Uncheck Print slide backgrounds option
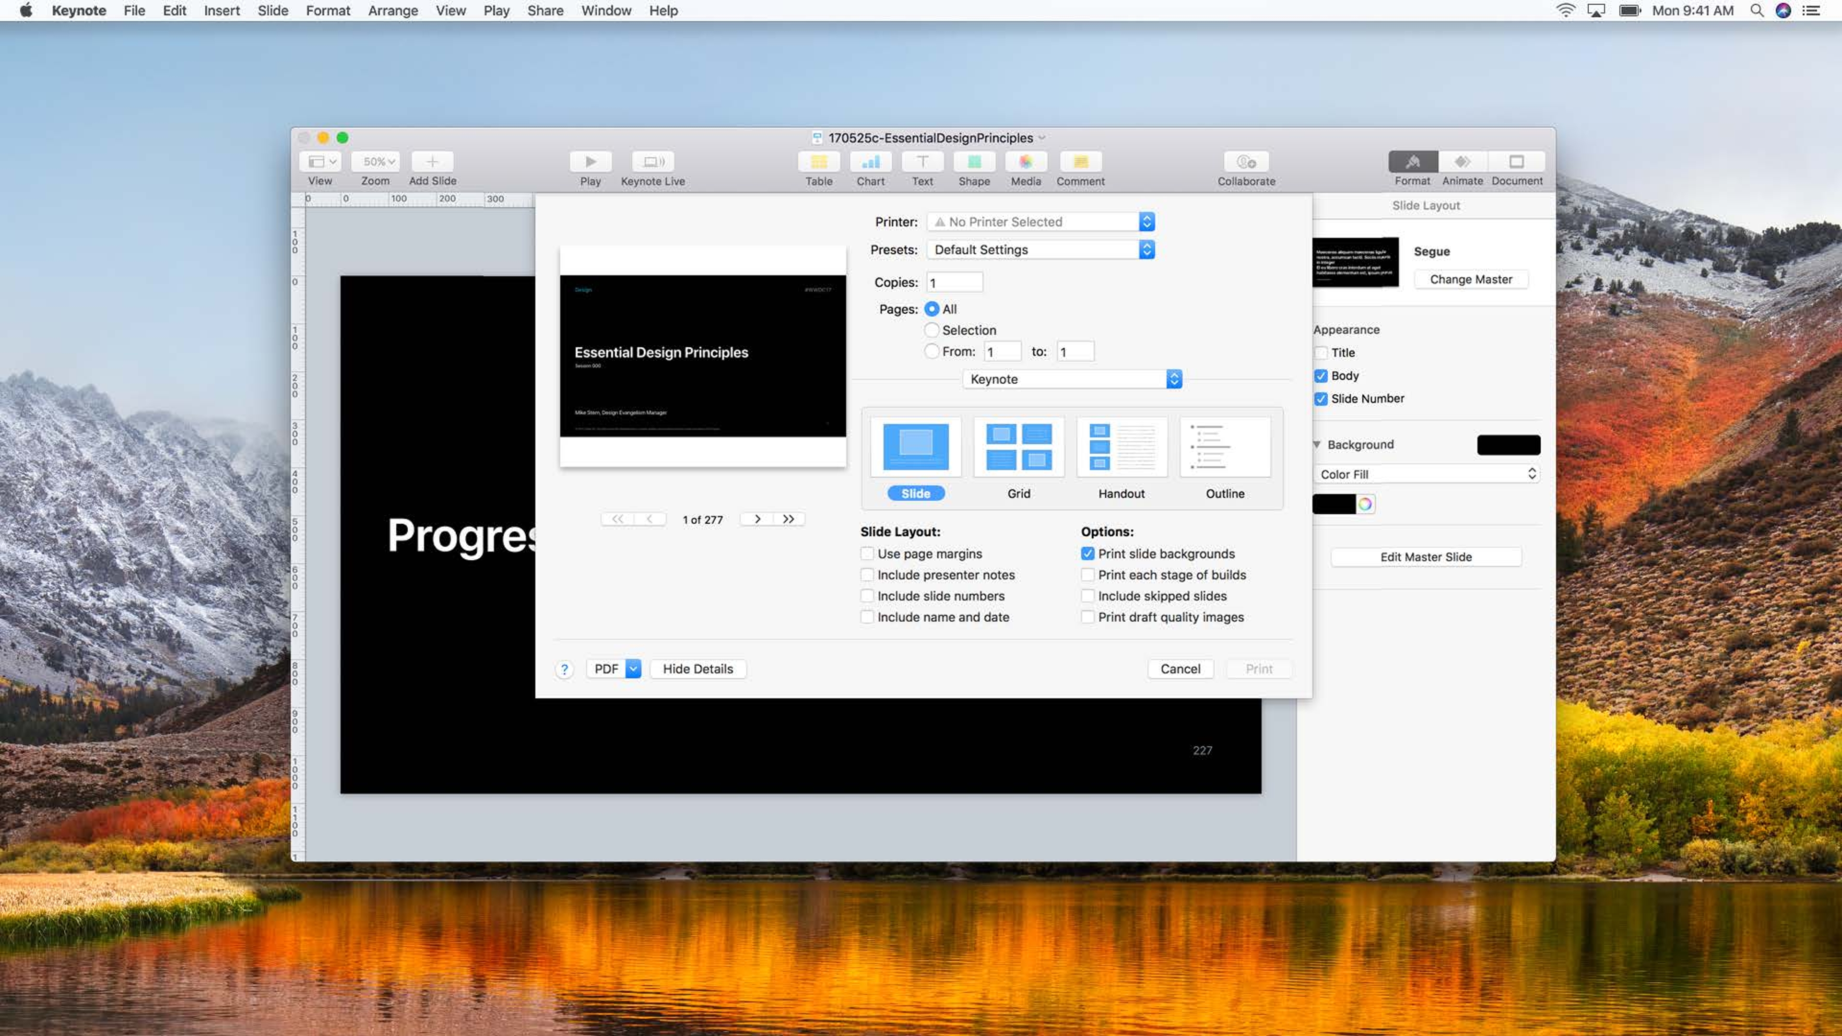The image size is (1842, 1036). [1087, 553]
